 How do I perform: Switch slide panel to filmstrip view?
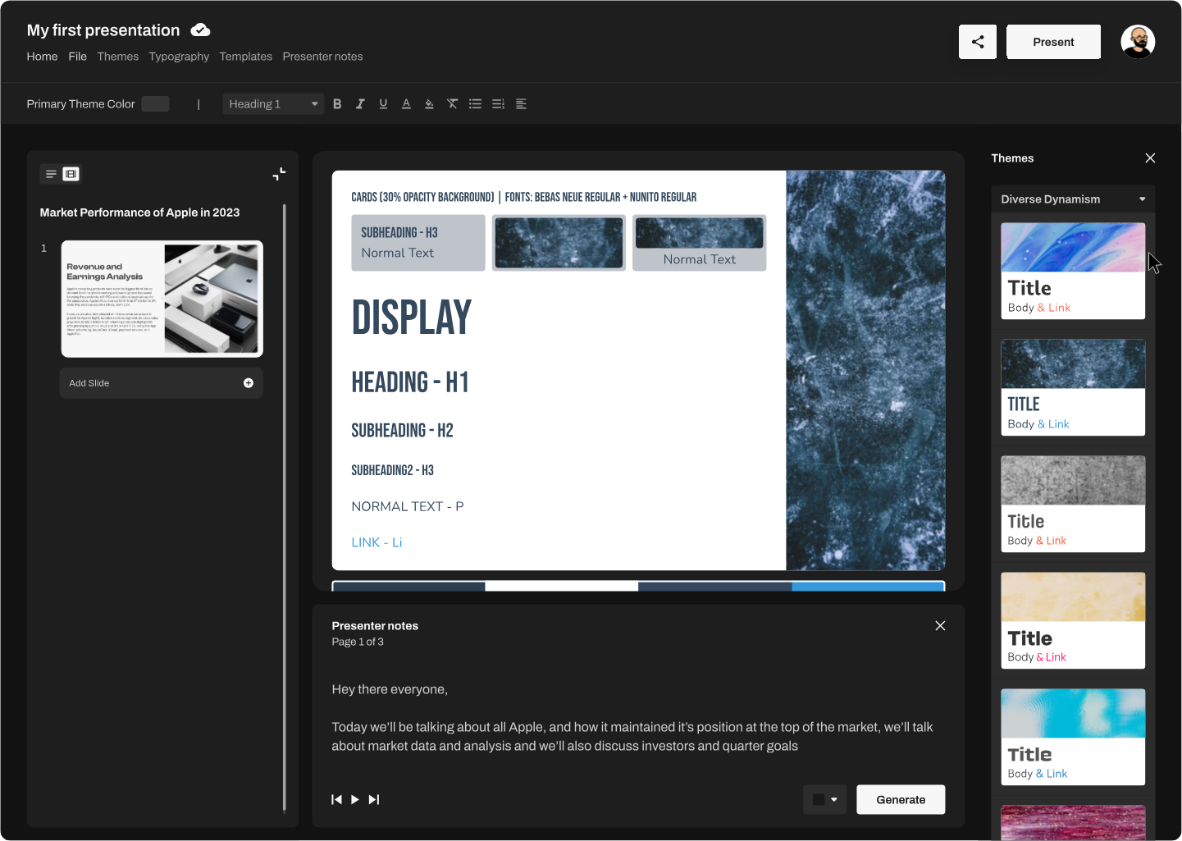71,174
